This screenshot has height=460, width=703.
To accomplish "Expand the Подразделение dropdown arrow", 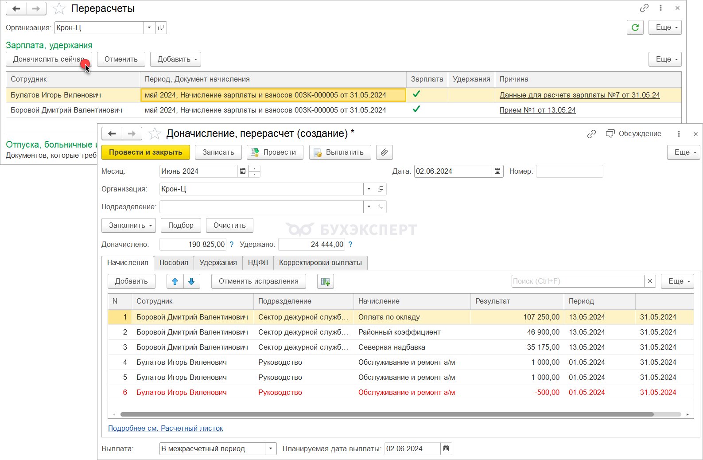I will (369, 207).
